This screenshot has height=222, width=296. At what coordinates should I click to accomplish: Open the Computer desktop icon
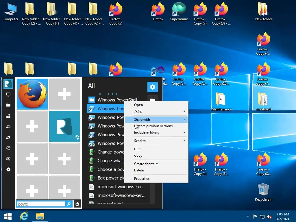tap(10, 12)
